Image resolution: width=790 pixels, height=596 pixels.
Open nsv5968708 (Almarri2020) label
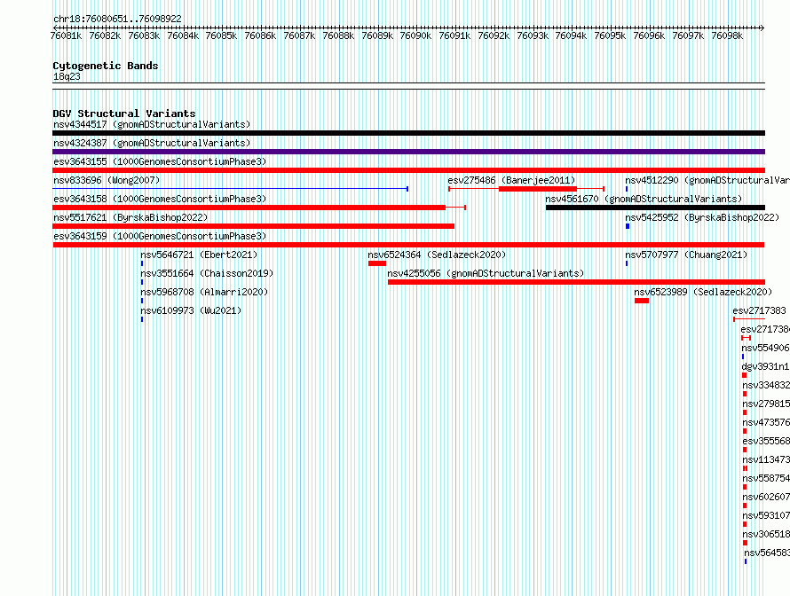204,292
